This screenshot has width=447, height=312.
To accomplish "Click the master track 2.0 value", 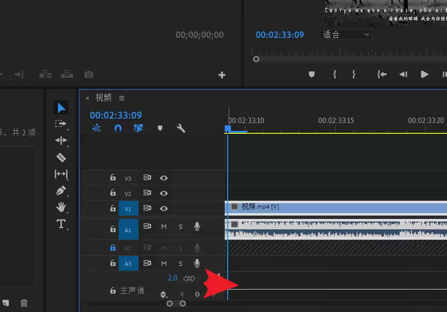I will tap(172, 278).
